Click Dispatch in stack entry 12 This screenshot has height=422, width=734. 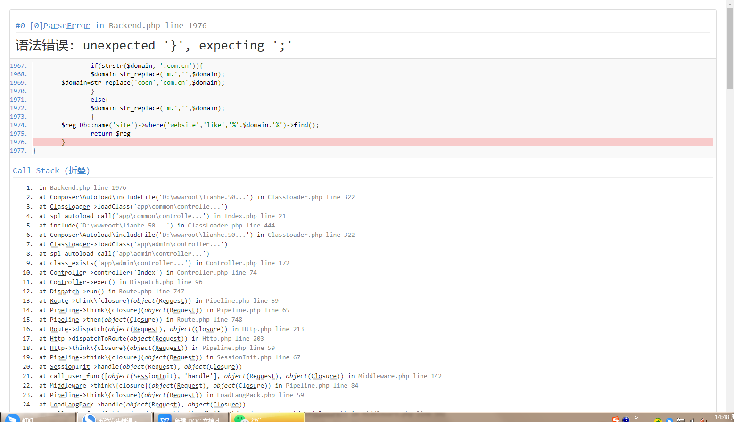[x=64, y=291]
